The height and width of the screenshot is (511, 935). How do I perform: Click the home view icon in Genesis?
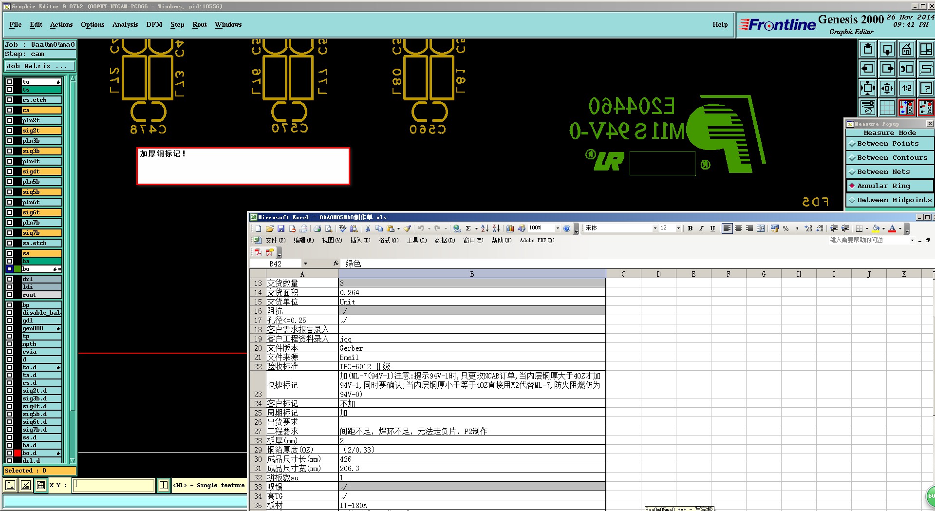906,49
